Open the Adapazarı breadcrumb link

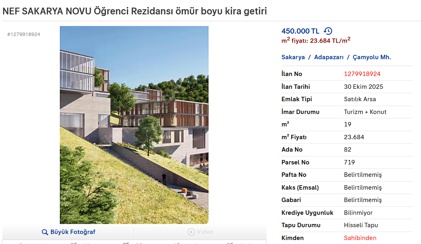[x=329, y=57]
